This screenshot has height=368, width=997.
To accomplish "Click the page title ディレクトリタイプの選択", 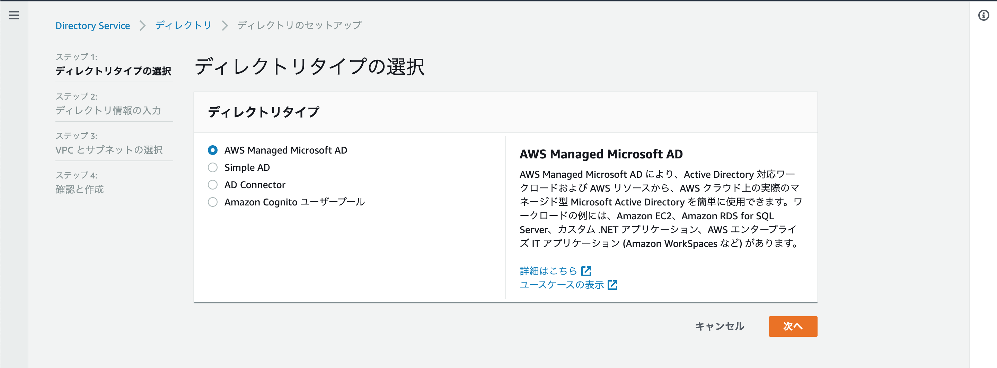I will 310,66.
